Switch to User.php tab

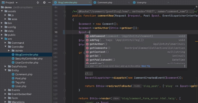141,3
